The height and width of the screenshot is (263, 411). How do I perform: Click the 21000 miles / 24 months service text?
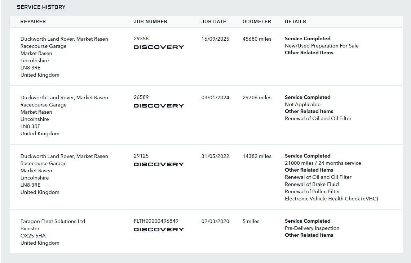[323, 163]
